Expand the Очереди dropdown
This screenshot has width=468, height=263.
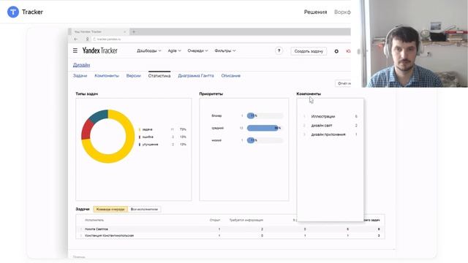197,50
